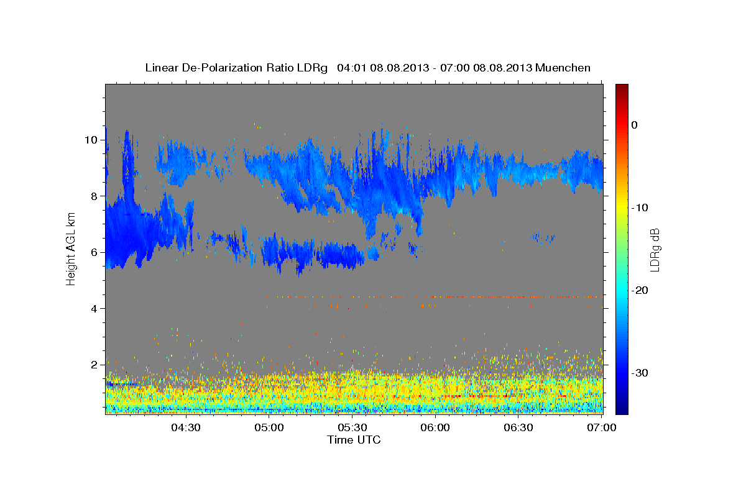Image resolution: width=746 pixels, height=497 pixels.
Task: Click the '05:00' time axis label
Action: 269,427
